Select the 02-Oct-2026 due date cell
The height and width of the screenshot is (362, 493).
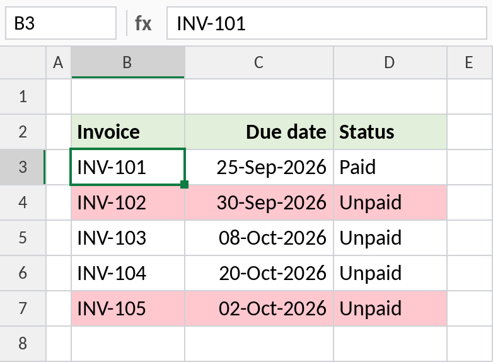[259, 308]
